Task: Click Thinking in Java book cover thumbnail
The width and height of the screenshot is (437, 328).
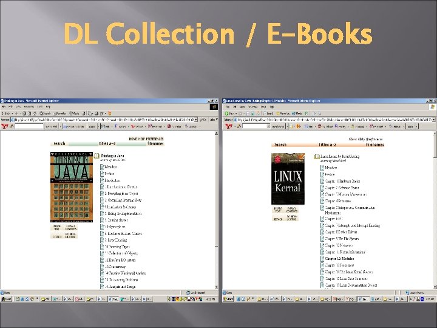Action: click(72, 187)
